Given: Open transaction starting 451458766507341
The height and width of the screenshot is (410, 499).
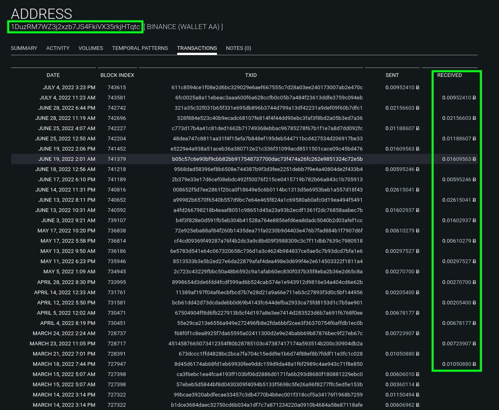Looking at the screenshot, I should click(x=265, y=343).
